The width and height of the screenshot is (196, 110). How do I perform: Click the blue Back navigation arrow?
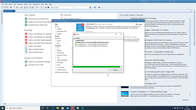click(95, 7)
